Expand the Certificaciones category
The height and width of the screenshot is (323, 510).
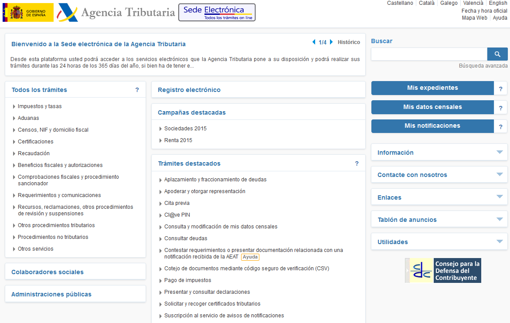(x=35, y=142)
